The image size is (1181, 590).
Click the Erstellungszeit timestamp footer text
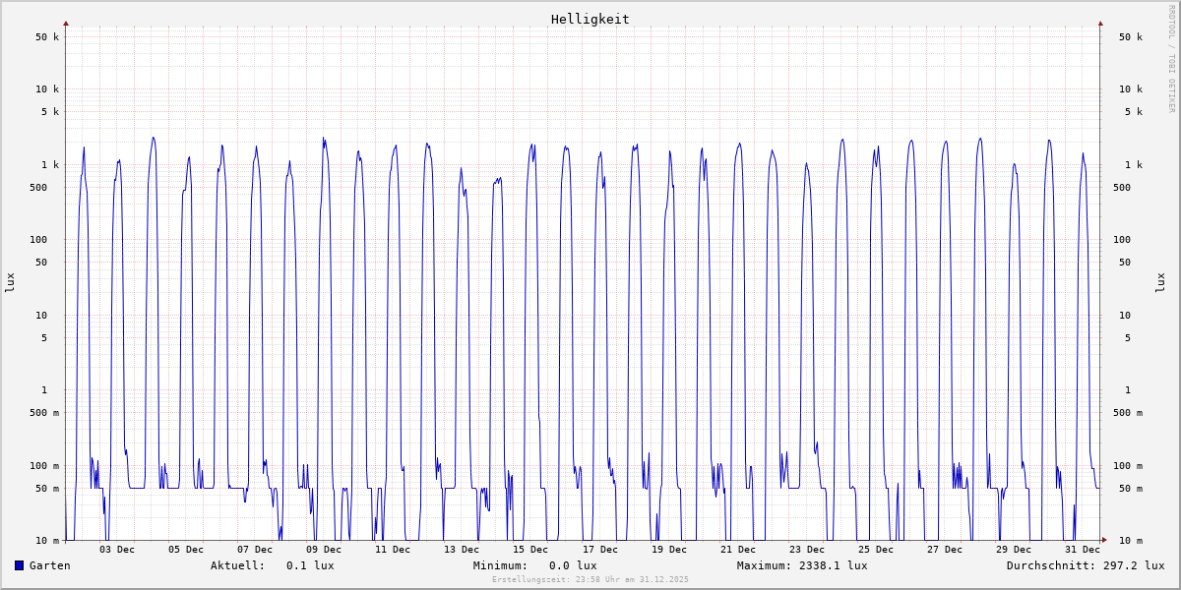590,580
